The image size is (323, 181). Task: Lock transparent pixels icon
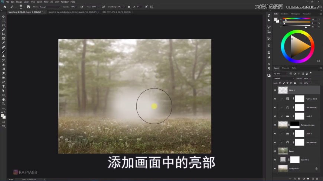tap(280, 83)
